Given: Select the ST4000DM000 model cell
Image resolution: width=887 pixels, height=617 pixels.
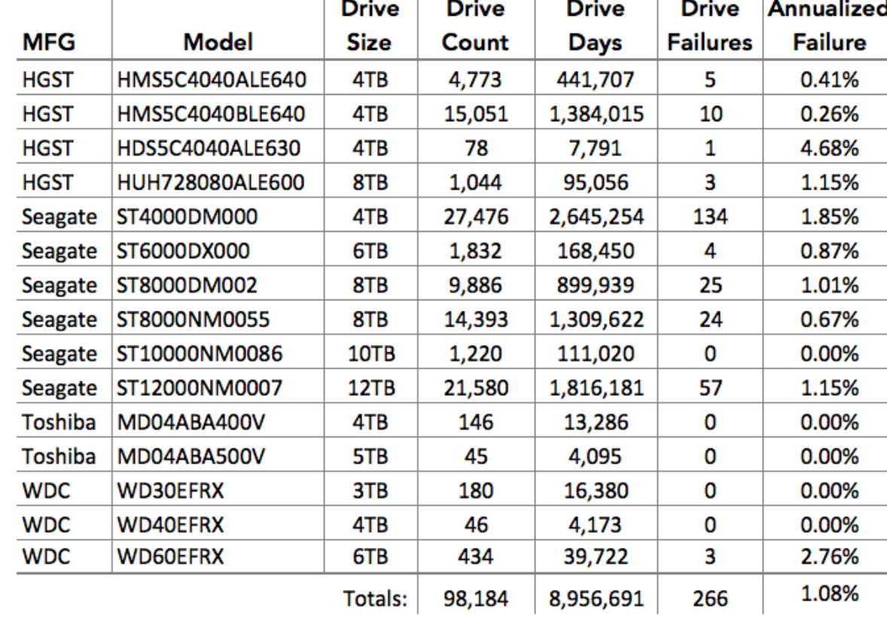Looking at the screenshot, I should pyautogui.click(x=187, y=217).
